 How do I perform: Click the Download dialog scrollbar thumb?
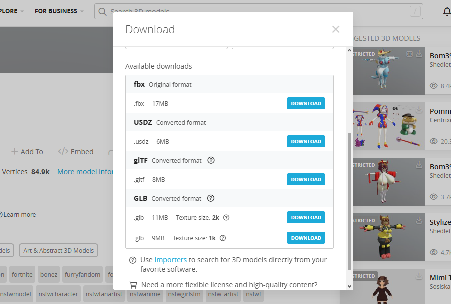(x=350, y=201)
